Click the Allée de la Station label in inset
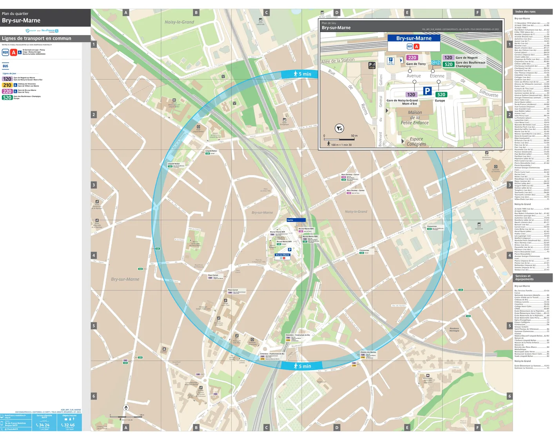The image size is (555, 440). [x=338, y=61]
